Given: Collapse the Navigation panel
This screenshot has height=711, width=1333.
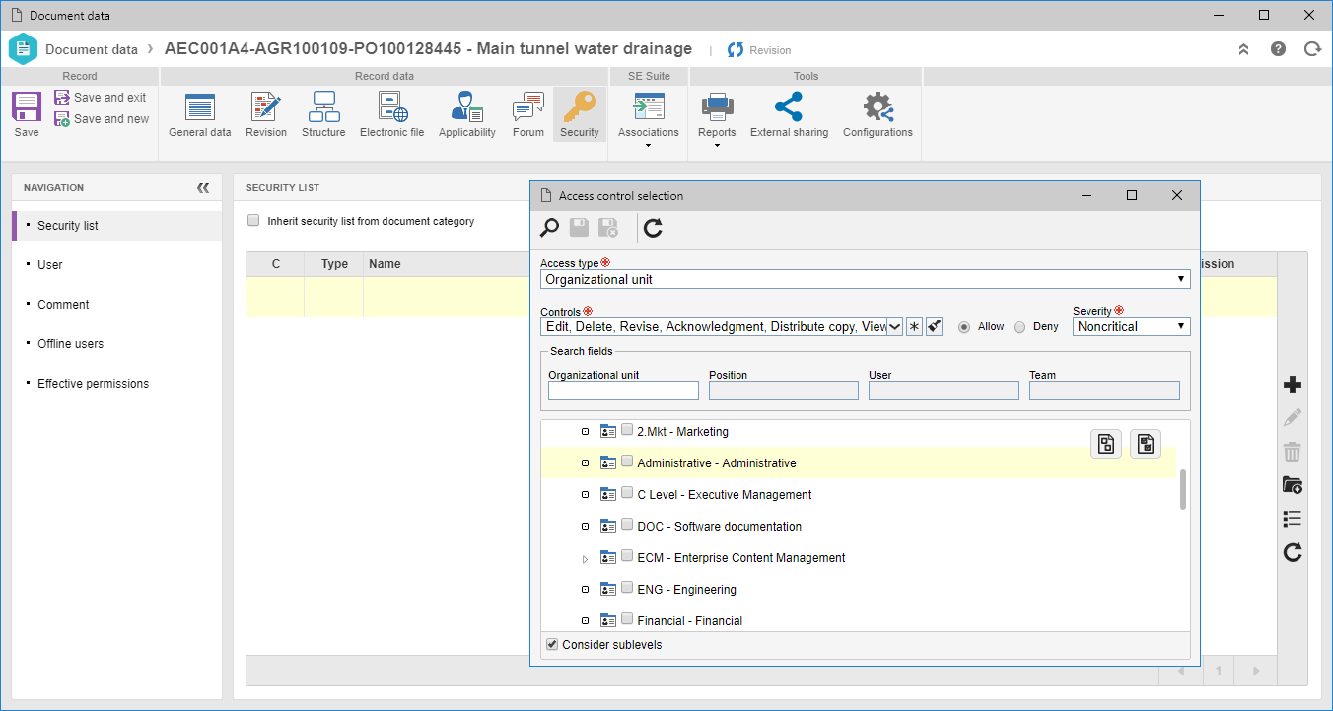Looking at the screenshot, I should (x=203, y=187).
